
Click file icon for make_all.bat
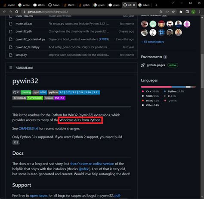(x=10, y=24)
